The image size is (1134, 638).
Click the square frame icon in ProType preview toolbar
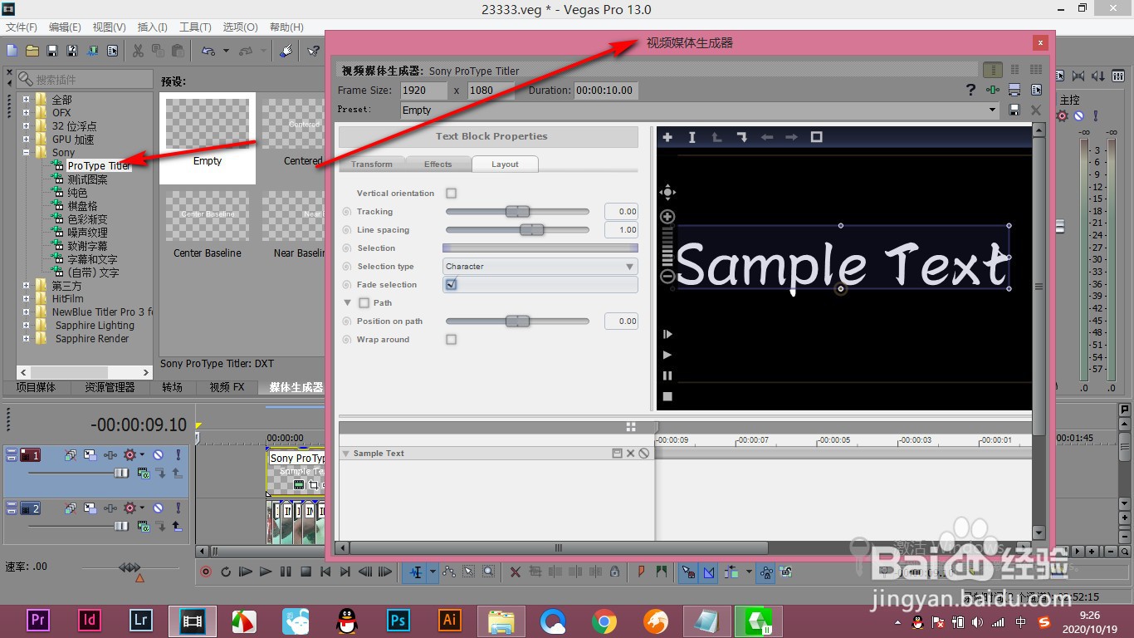pos(816,137)
